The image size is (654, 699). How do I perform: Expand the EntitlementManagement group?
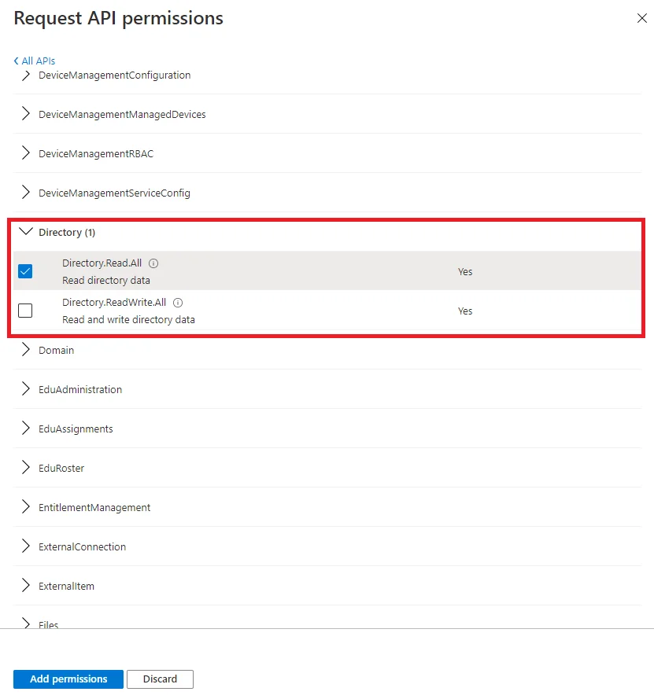25,507
